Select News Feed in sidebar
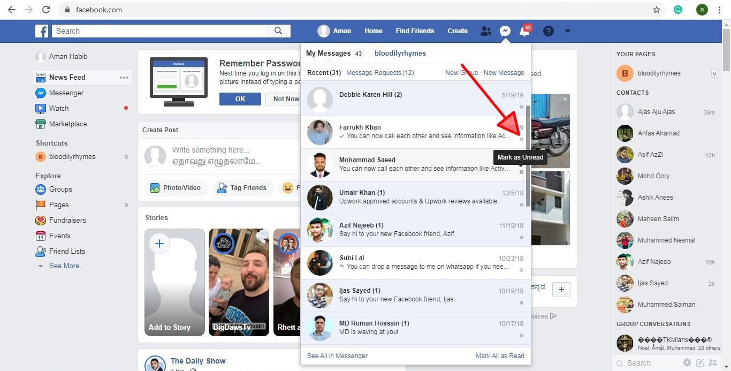The image size is (731, 371). click(x=67, y=78)
